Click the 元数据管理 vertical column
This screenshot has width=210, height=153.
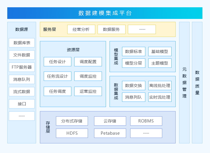(184, 83)
